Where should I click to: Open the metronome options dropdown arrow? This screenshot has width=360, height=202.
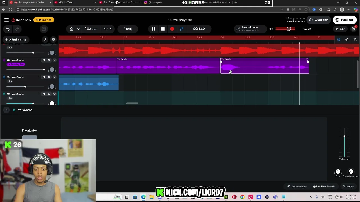[78, 29]
